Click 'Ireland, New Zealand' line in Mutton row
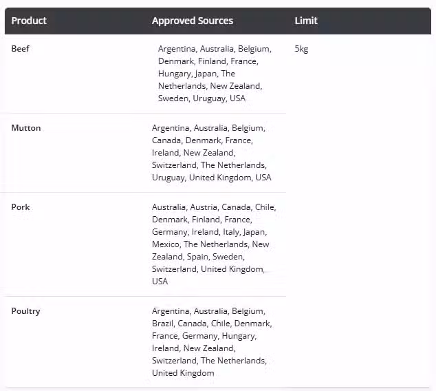Viewport: 436px width, 391px height. (193, 153)
